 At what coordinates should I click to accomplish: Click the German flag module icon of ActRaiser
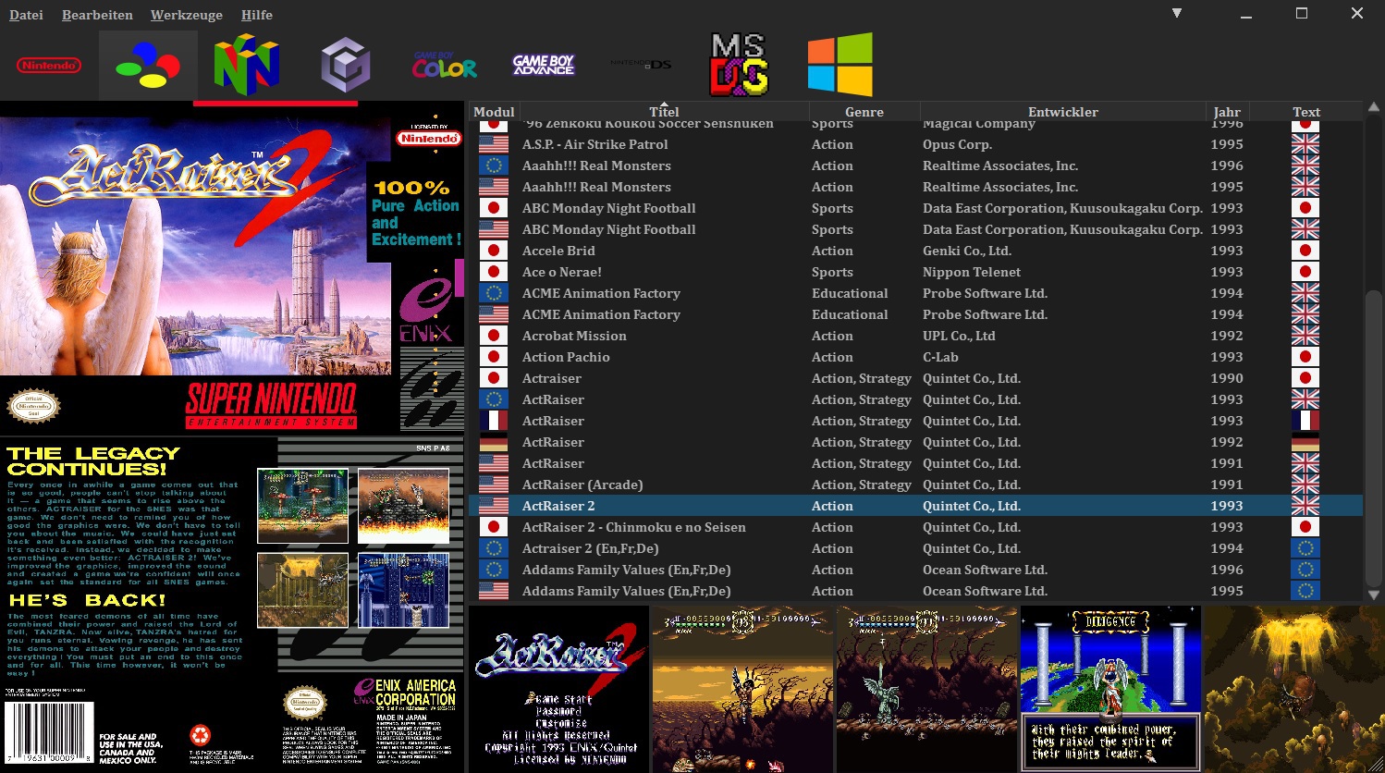click(494, 442)
